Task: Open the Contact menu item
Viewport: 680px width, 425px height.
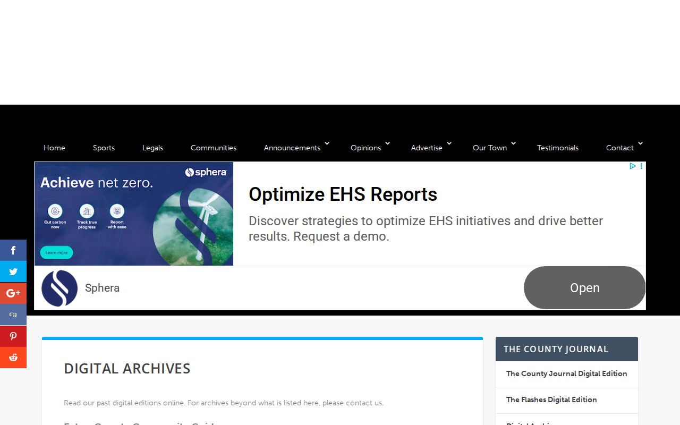Action: [620, 148]
